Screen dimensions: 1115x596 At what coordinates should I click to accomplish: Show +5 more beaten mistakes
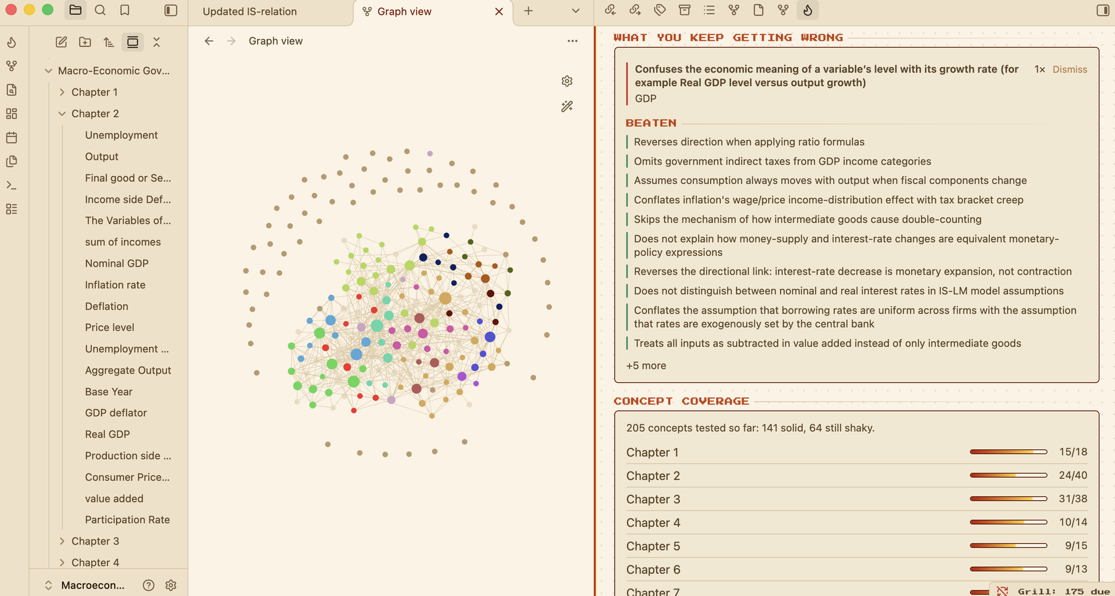coord(646,366)
